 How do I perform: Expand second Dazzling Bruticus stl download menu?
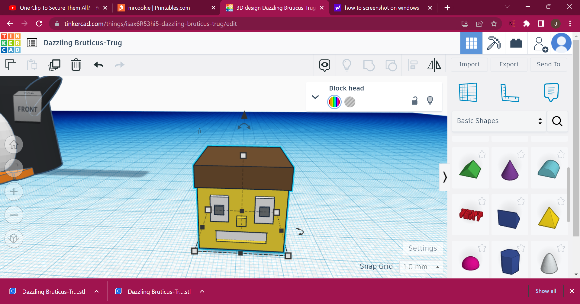click(x=202, y=291)
